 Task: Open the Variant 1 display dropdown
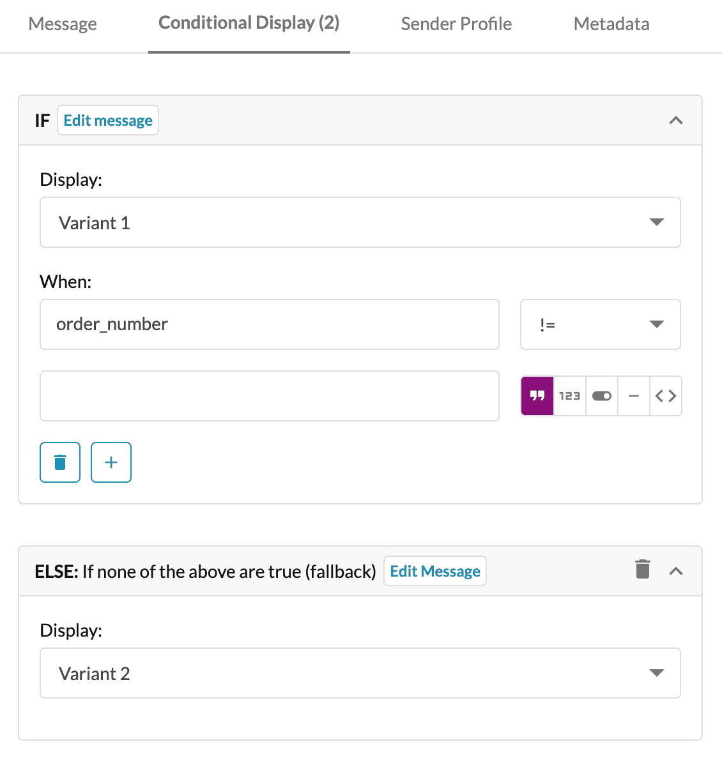tap(360, 222)
